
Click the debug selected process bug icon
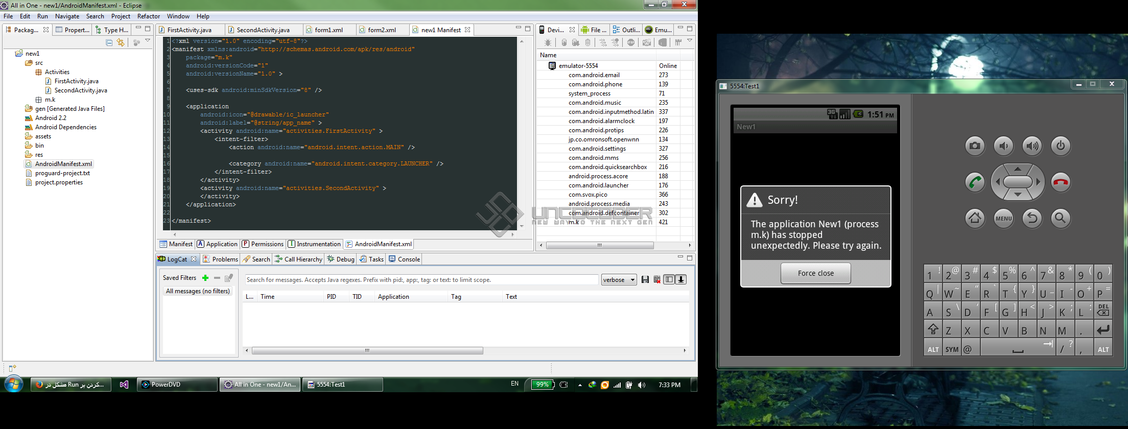[548, 43]
